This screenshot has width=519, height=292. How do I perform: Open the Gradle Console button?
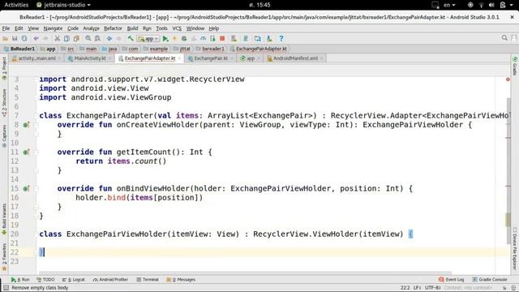pyautogui.click(x=490, y=280)
